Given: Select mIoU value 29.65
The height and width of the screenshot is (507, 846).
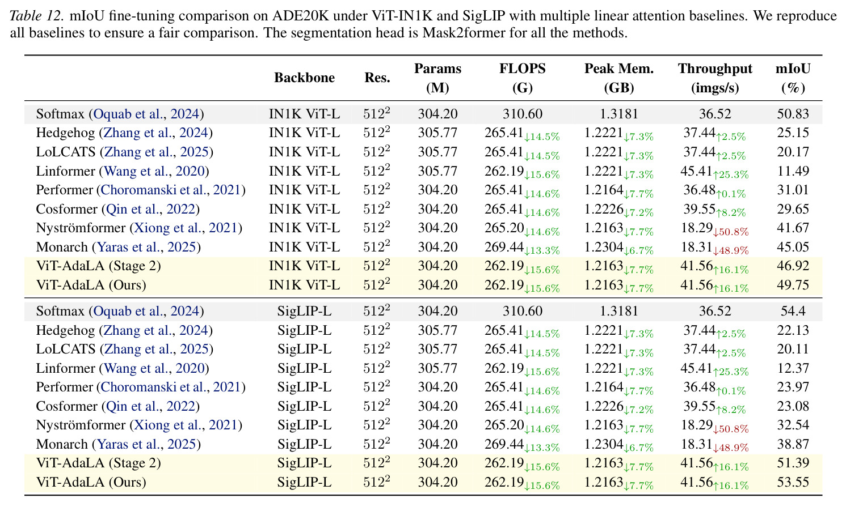Looking at the screenshot, I should point(793,209).
